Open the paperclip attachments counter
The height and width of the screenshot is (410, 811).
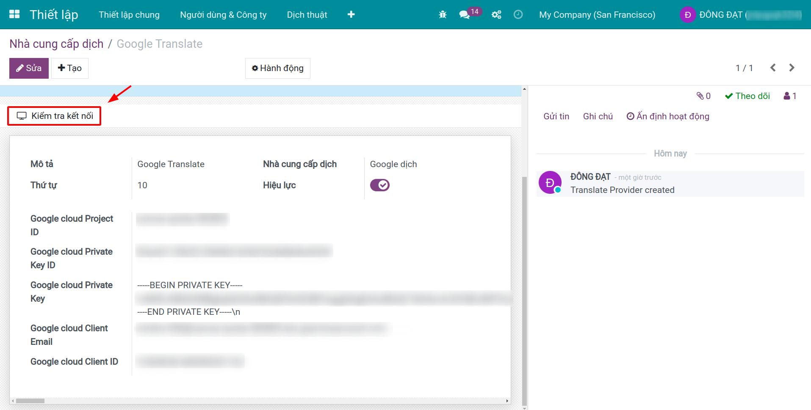tap(703, 96)
